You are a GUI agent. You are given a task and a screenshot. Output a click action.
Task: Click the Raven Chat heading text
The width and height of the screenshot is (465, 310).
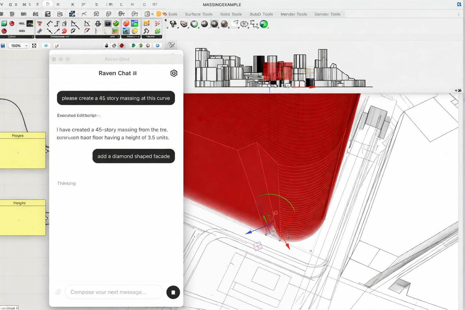point(115,73)
